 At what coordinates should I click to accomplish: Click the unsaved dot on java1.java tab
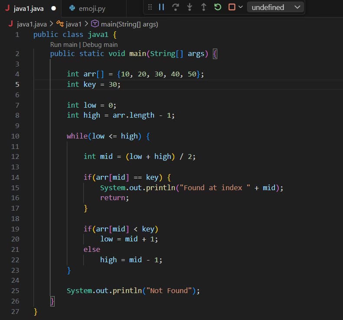click(x=54, y=9)
